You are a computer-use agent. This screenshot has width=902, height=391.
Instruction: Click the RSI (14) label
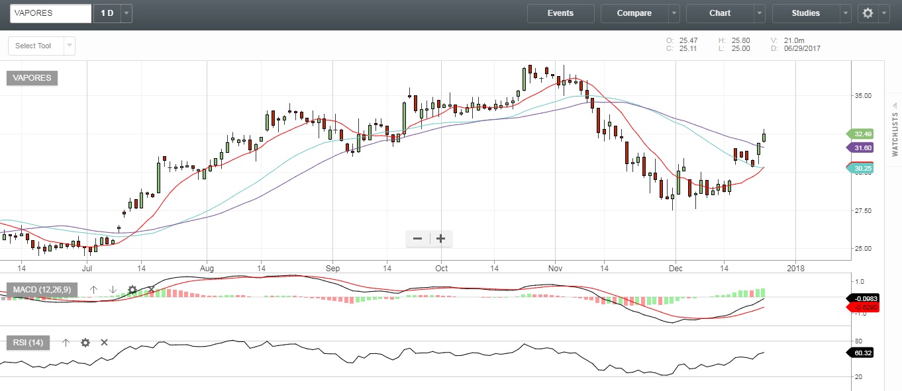28,343
